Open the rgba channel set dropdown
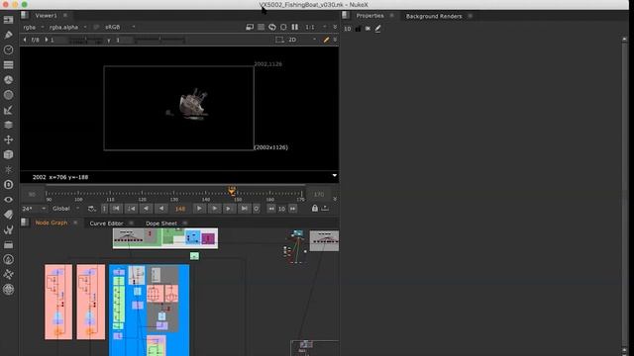Viewport: 634px width, 356px height. (x=34, y=27)
